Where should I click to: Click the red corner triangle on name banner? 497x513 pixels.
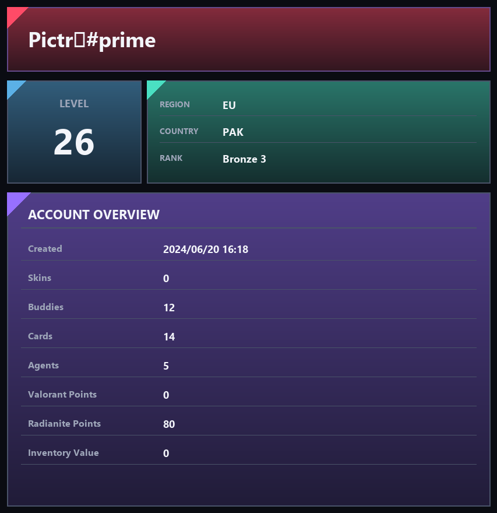coord(14,14)
